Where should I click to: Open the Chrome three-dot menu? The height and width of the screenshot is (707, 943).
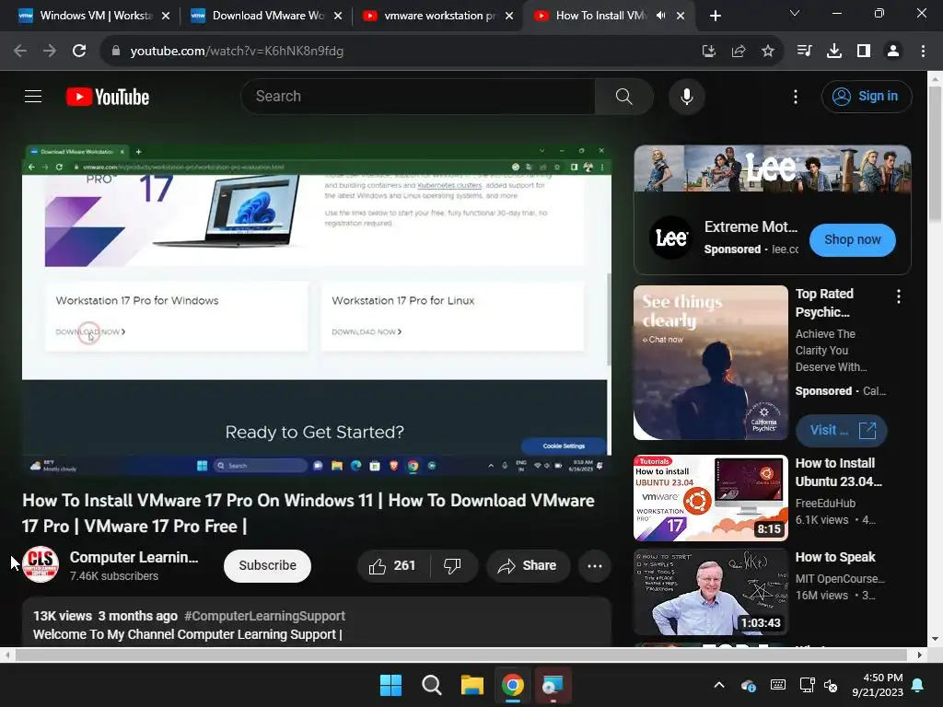coord(923,52)
